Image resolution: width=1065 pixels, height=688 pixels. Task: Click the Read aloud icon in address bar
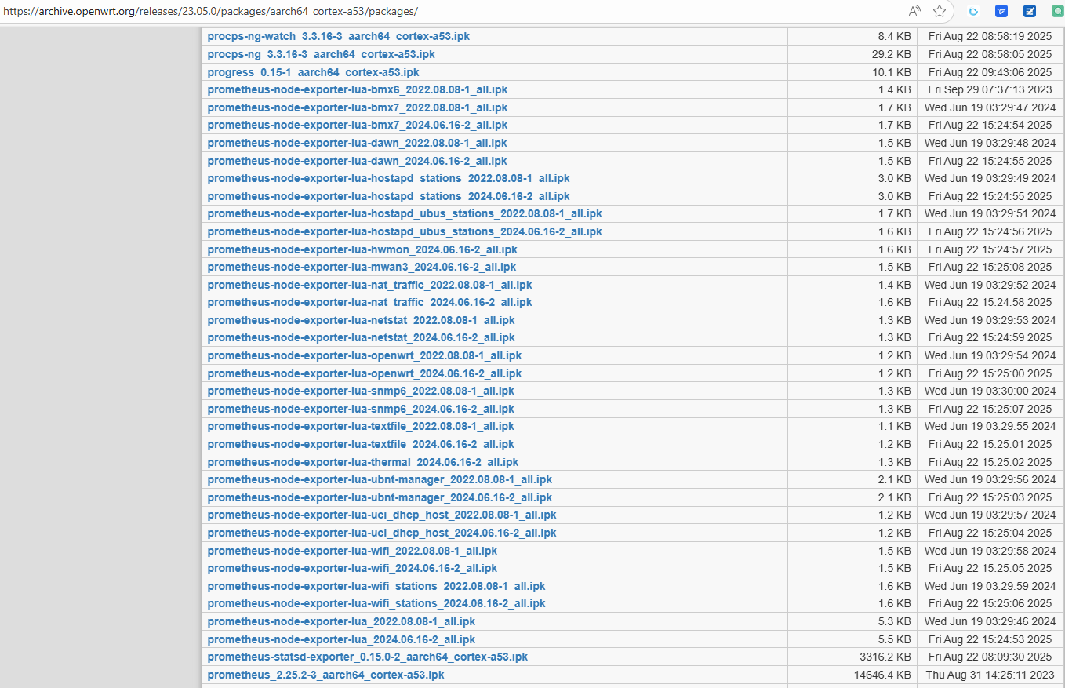(914, 11)
